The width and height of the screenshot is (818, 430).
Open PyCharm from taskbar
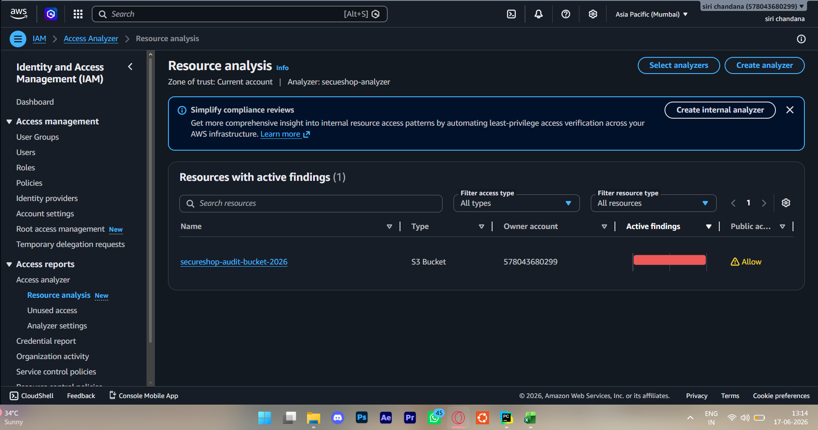[x=507, y=418]
